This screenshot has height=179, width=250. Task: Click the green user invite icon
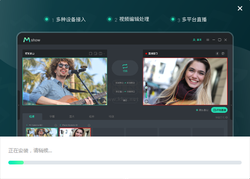coord(194,40)
